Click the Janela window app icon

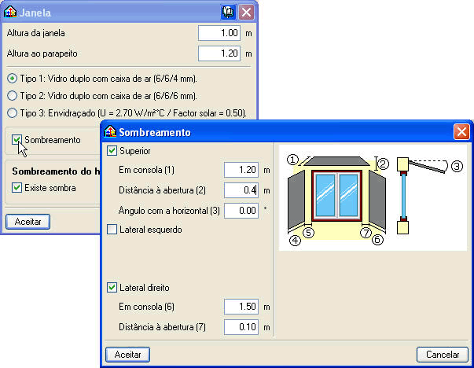pyautogui.click(x=10, y=13)
